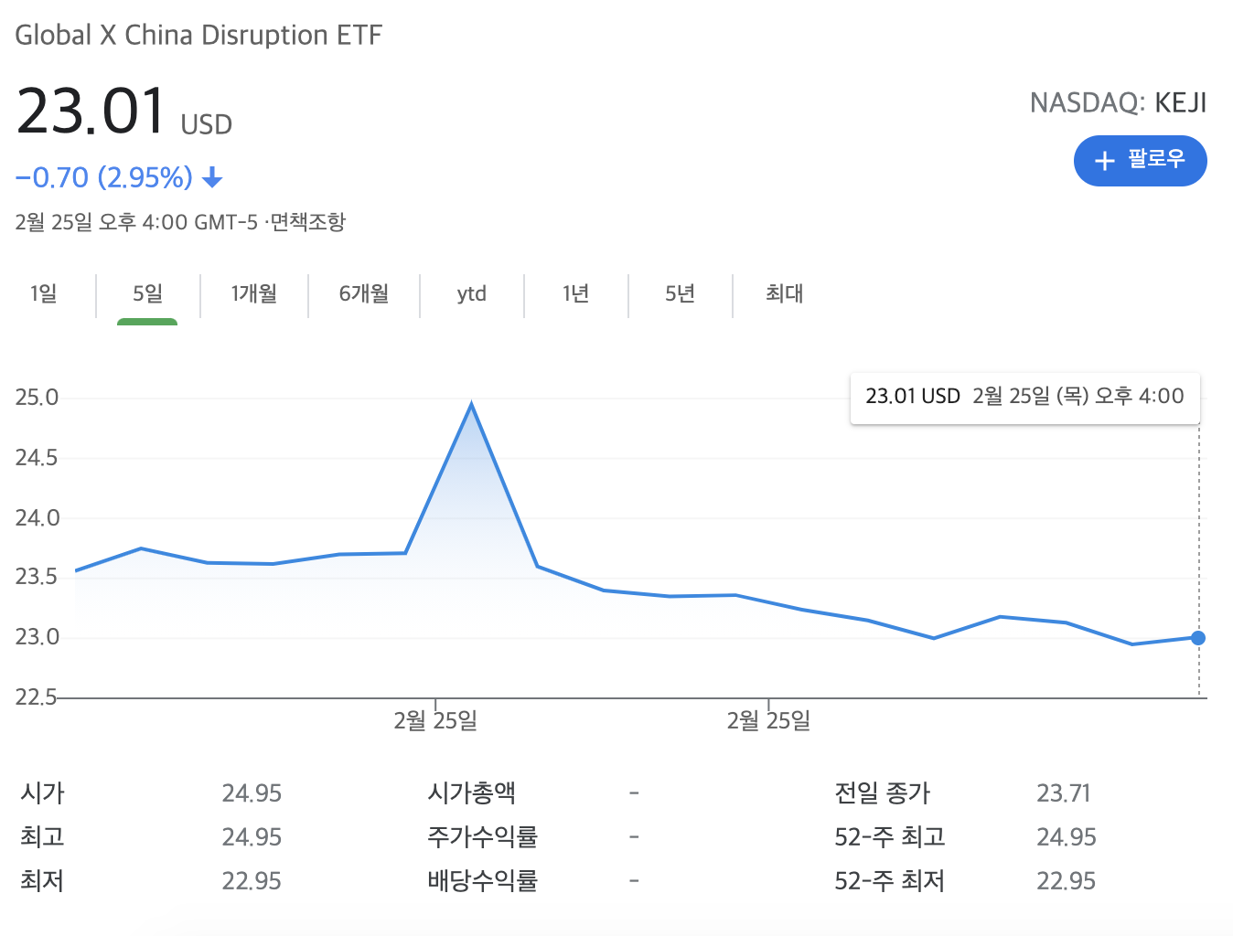
Task: Click the 2월 25일 오후 4:00 timestamp text
Action: point(136,222)
